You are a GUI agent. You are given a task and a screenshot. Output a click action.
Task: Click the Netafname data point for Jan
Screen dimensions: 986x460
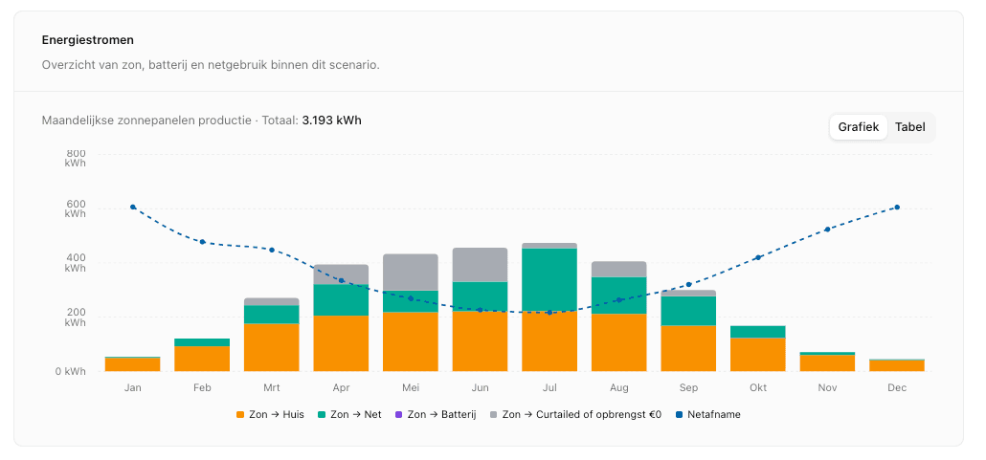click(133, 207)
